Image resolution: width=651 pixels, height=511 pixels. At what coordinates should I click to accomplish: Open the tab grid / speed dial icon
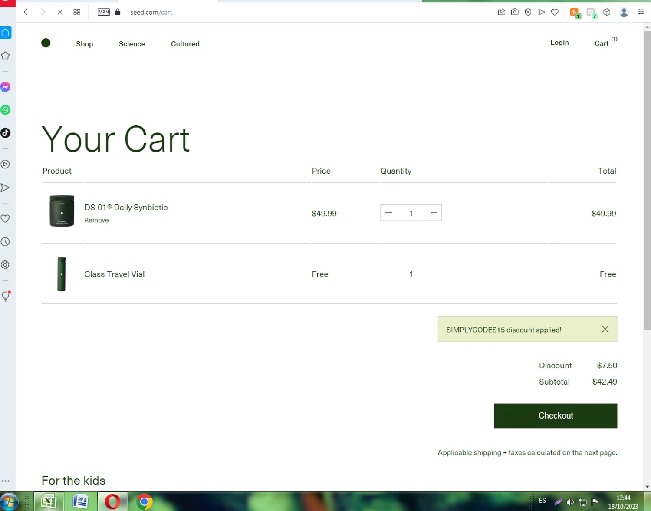pos(77,12)
